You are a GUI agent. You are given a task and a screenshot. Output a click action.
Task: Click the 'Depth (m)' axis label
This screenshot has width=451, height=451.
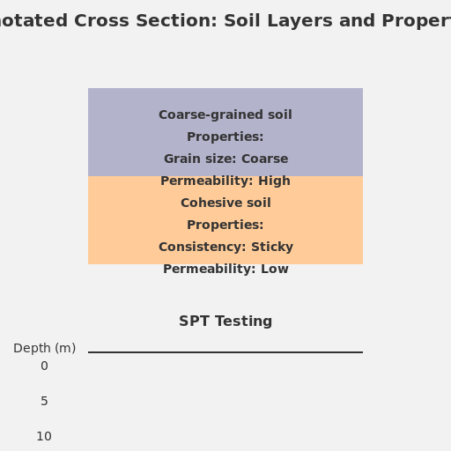[x=45, y=348]
